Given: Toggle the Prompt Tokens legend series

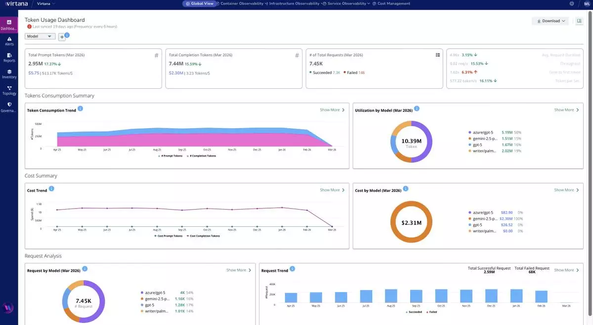Looking at the screenshot, I should point(170,156).
